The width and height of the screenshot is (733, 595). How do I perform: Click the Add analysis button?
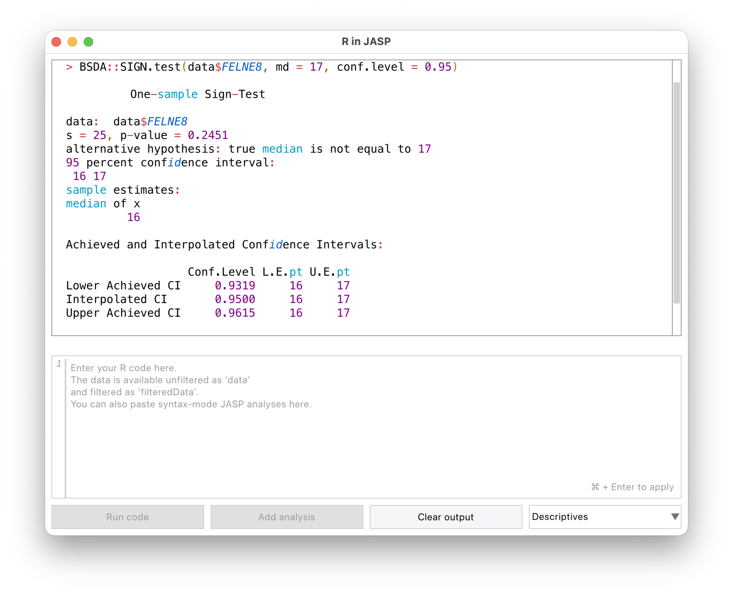[x=287, y=517]
